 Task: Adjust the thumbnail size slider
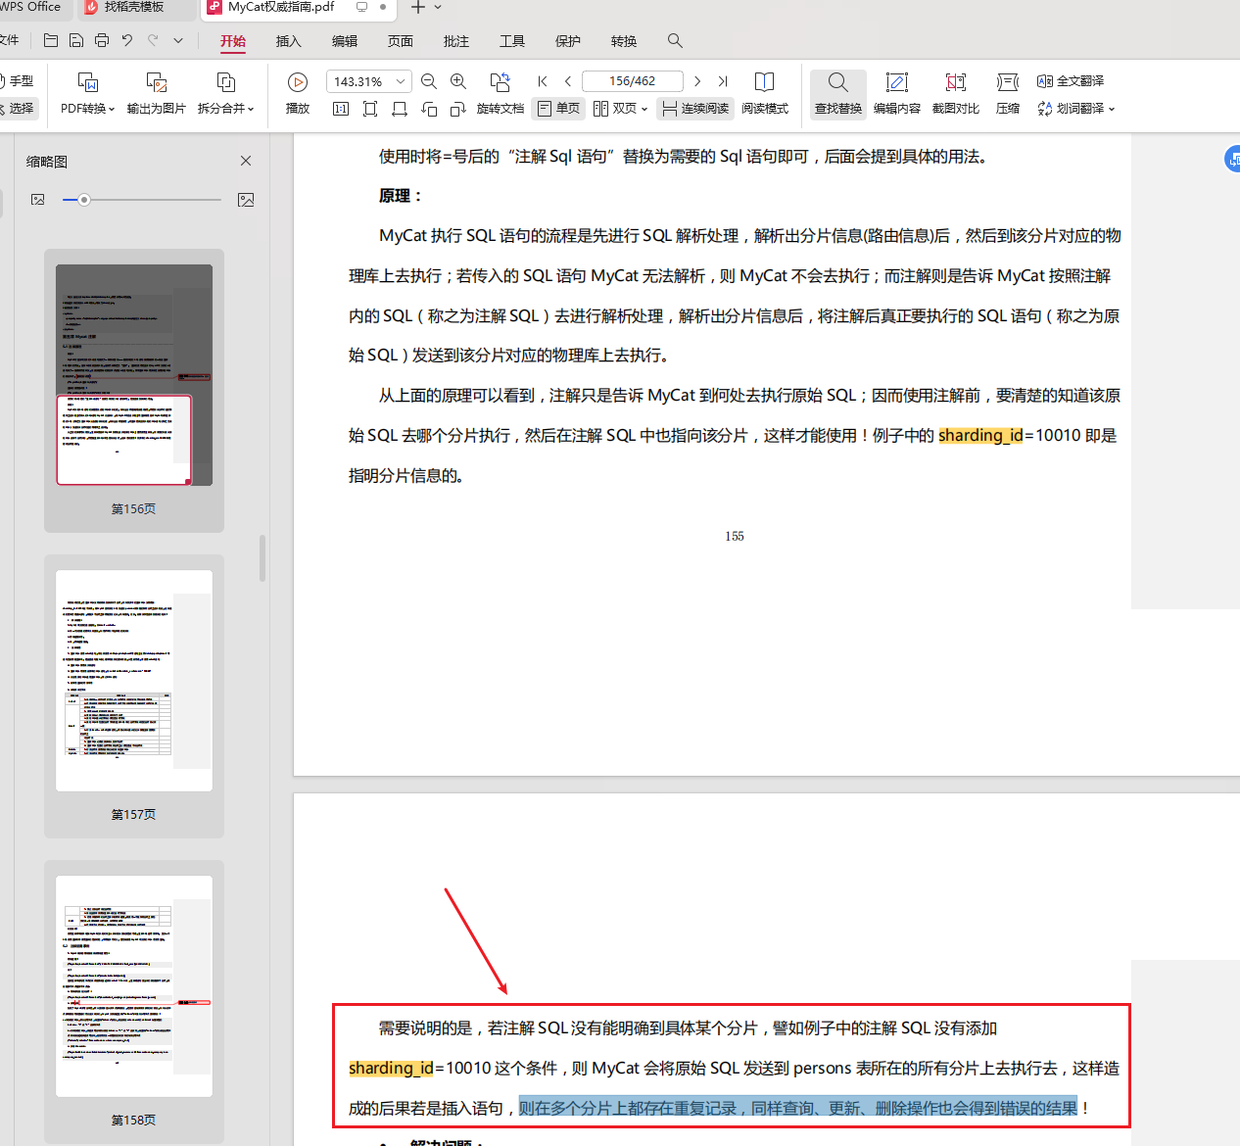coord(84,200)
